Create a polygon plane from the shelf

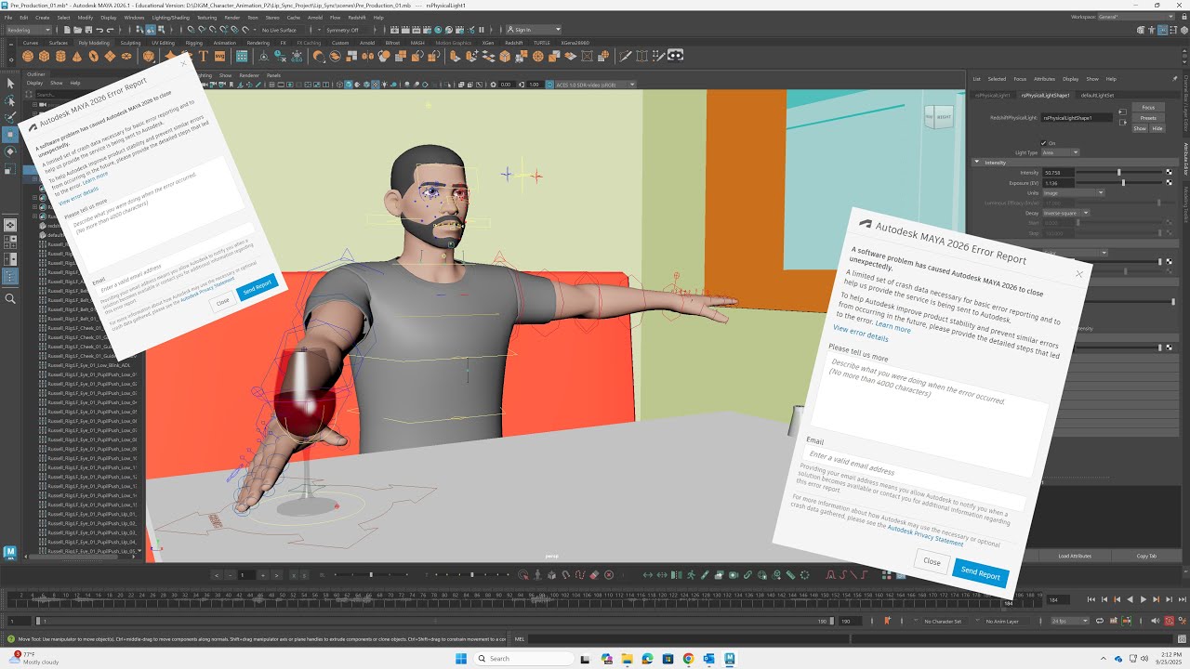coord(110,56)
